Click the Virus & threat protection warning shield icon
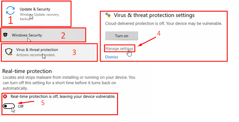239x122 pixels. pos(9,52)
